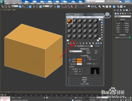Click Make Preview icon in Material Editor

(x=102, y=32)
